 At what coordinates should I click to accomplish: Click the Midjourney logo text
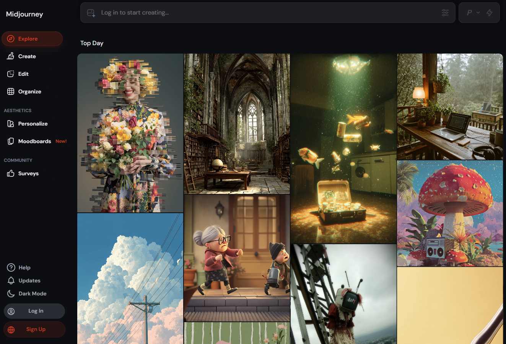click(x=24, y=14)
